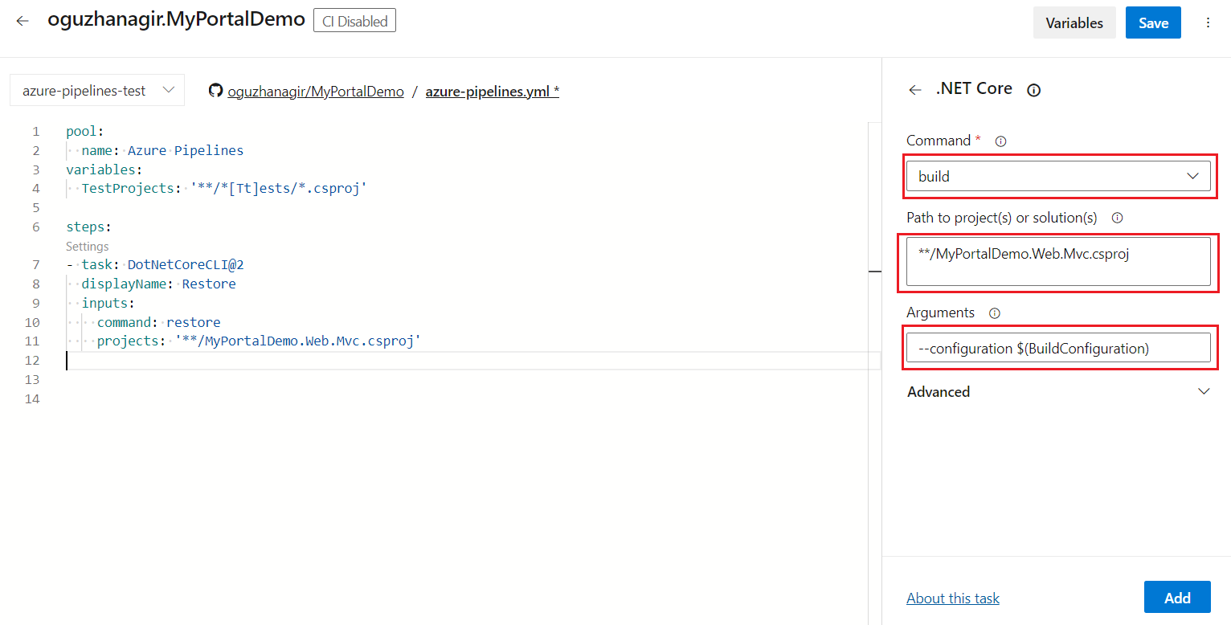1231x625 pixels.
Task: Open the more options vertical dots menu
Action: (1208, 22)
